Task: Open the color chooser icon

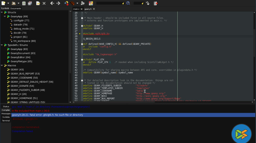Action: [91, 3]
